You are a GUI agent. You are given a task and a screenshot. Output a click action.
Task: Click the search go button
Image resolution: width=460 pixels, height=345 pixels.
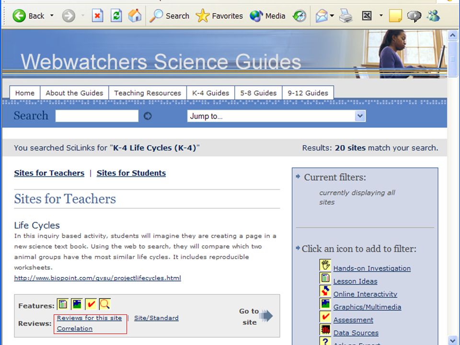pos(148,116)
